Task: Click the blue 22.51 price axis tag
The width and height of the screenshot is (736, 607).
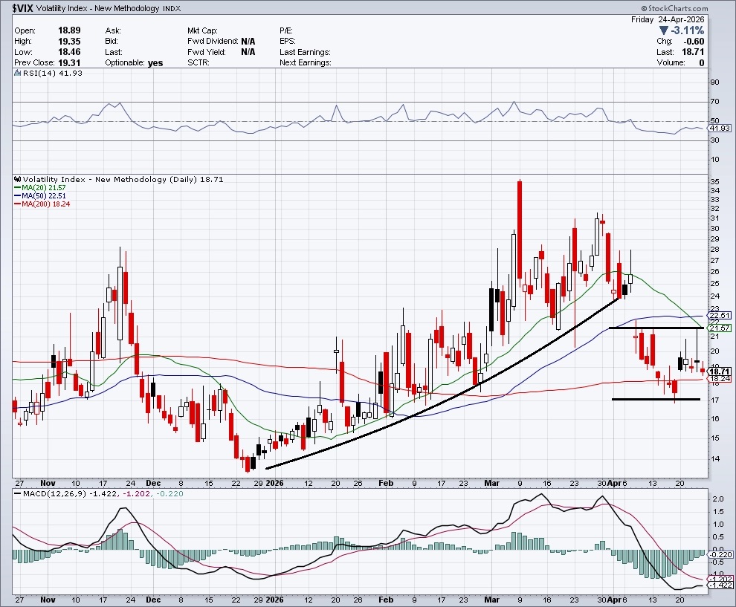Action: [x=718, y=315]
